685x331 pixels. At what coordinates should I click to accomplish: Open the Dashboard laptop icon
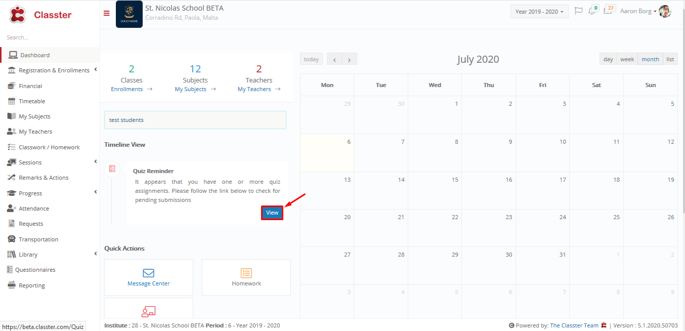(13, 55)
